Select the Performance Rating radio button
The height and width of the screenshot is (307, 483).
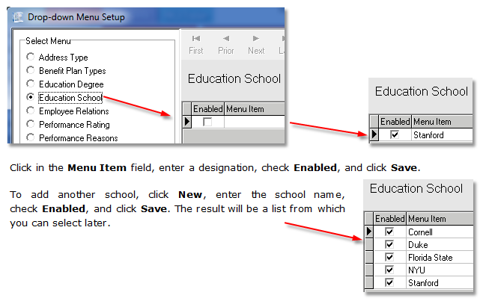point(30,125)
